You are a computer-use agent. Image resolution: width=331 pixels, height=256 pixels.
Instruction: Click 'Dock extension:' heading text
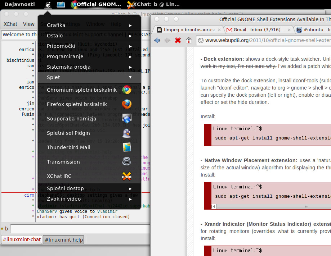[x=224, y=59]
